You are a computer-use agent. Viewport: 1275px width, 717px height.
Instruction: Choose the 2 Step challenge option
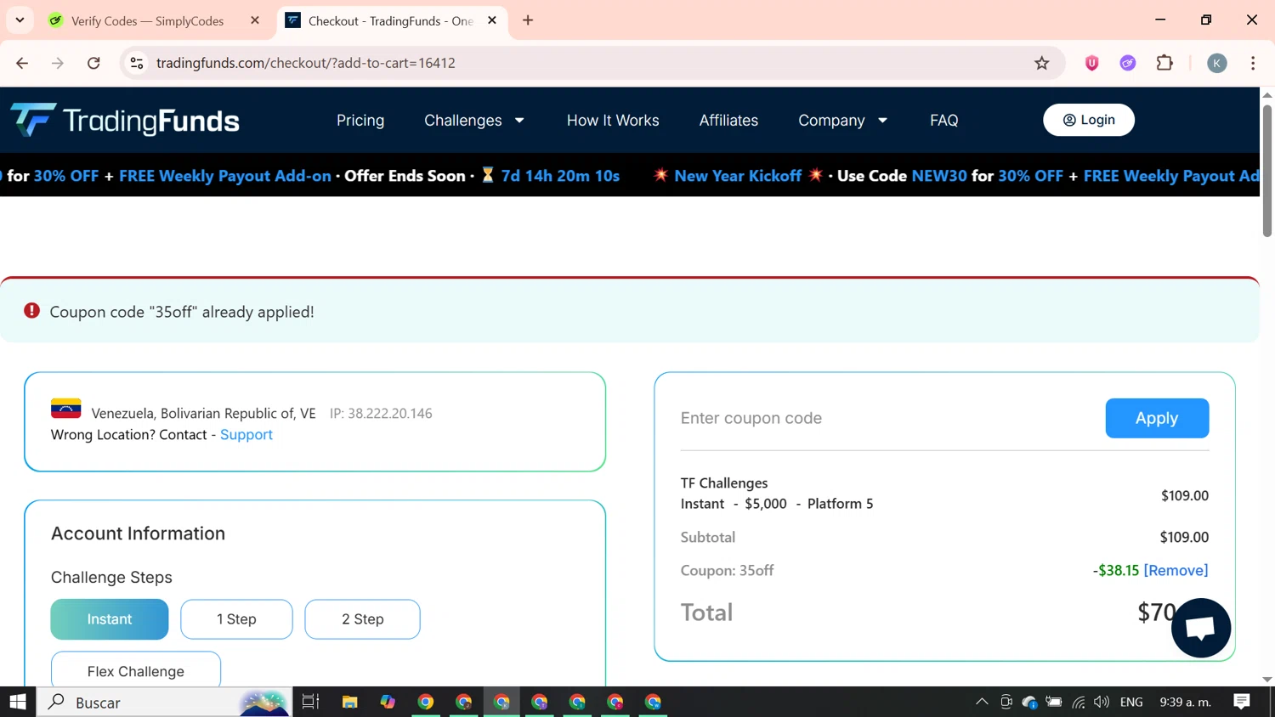pos(362,619)
